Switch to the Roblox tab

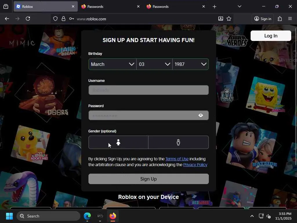point(46,6)
